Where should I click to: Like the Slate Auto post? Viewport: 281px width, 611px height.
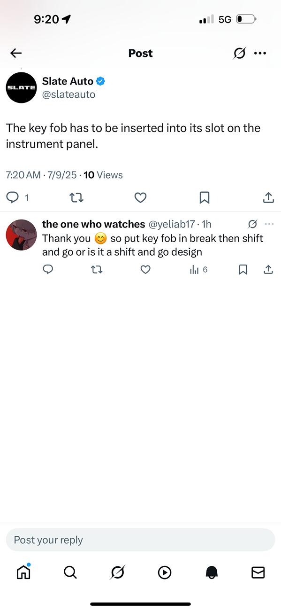coord(141,198)
